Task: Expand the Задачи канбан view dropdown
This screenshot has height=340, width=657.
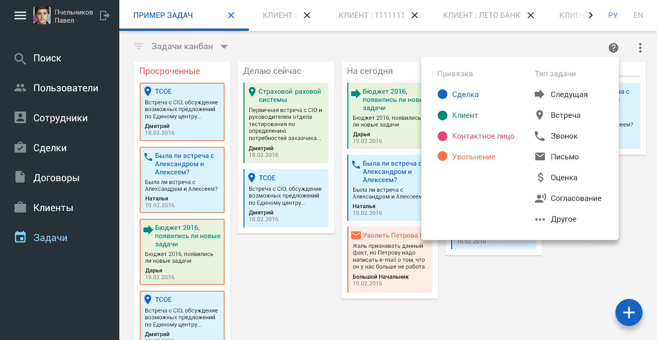Action: (224, 46)
